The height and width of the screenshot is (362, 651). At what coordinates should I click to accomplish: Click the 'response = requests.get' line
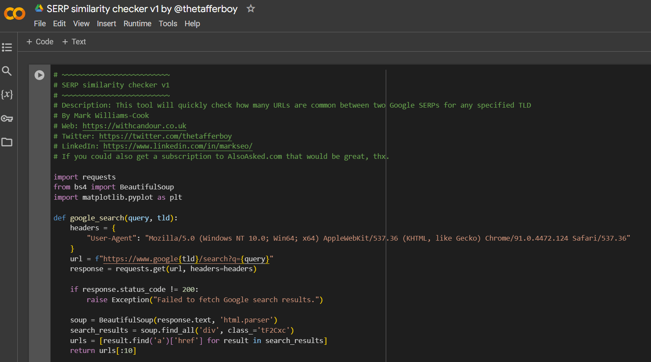163,269
